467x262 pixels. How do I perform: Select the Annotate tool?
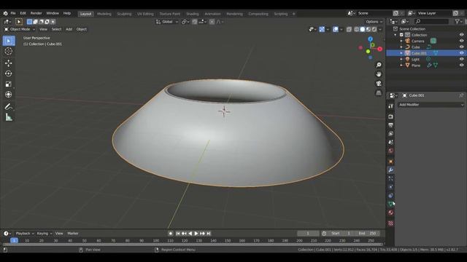9,107
